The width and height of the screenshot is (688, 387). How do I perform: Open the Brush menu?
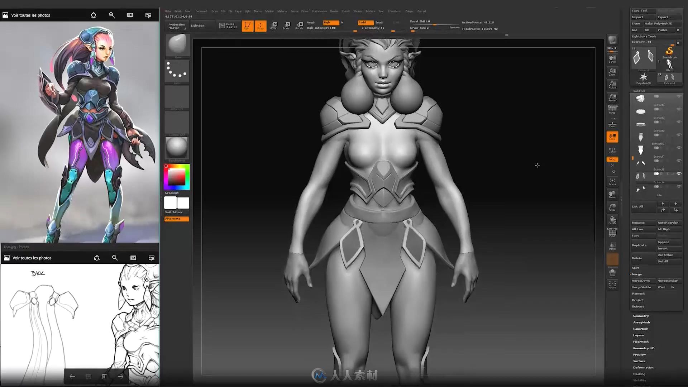tap(178, 11)
